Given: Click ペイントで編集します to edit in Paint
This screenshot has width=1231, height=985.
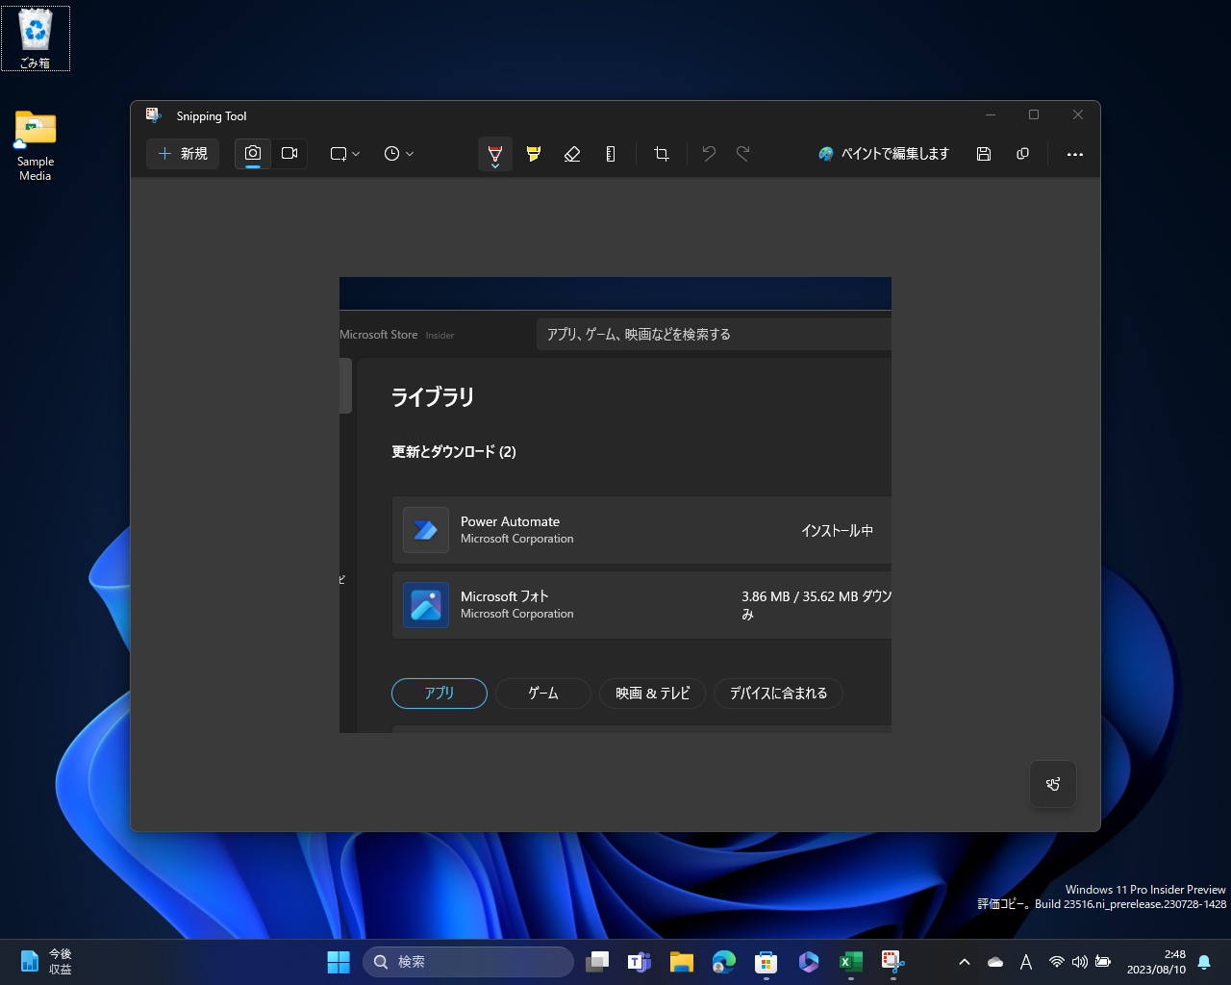Looking at the screenshot, I should pyautogui.click(x=882, y=154).
